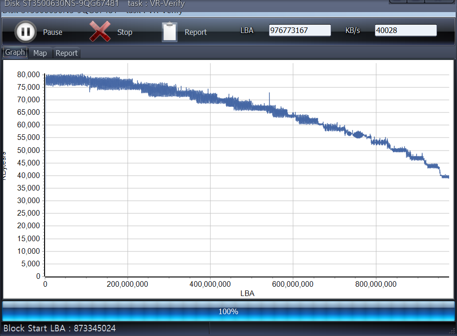The height and width of the screenshot is (336, 457).
Task: Click the Report label beside the clipboard
Action: point(196,33)
